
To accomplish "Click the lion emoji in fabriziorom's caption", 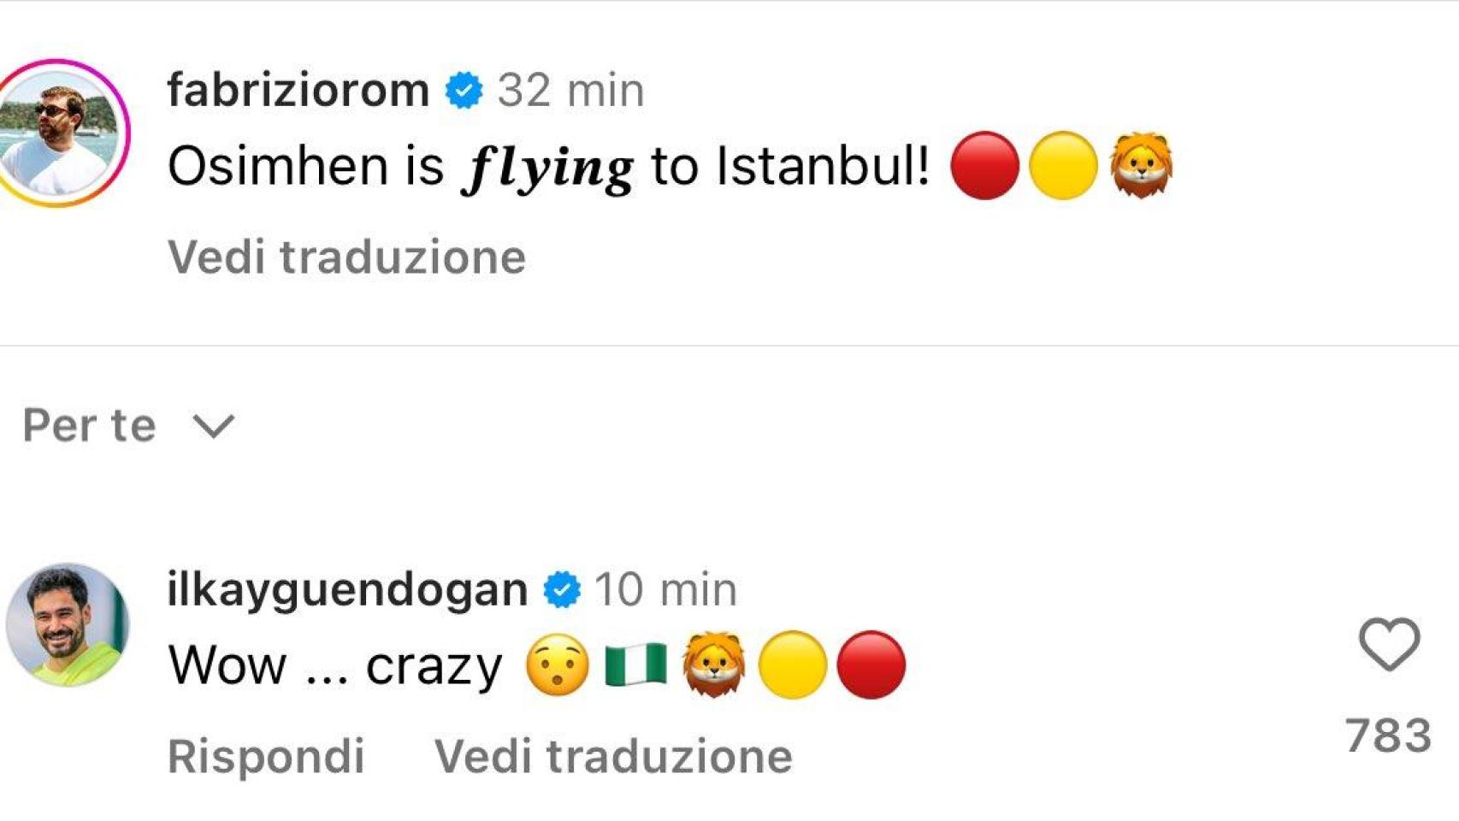I will (x=1141, y=165).
